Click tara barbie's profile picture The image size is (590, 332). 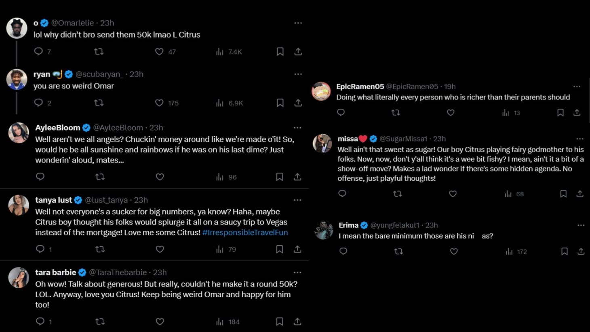18,278
